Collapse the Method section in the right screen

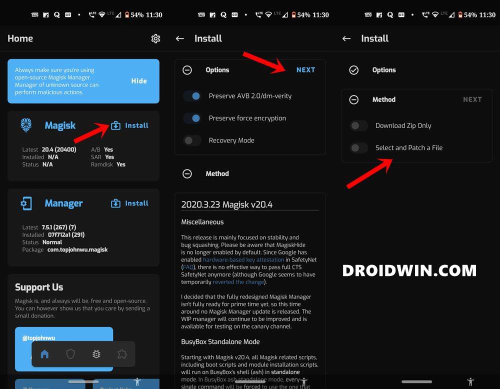[x=353, y=100]
